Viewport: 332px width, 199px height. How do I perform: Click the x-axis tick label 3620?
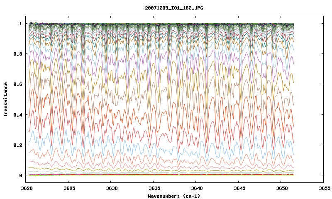27,188
